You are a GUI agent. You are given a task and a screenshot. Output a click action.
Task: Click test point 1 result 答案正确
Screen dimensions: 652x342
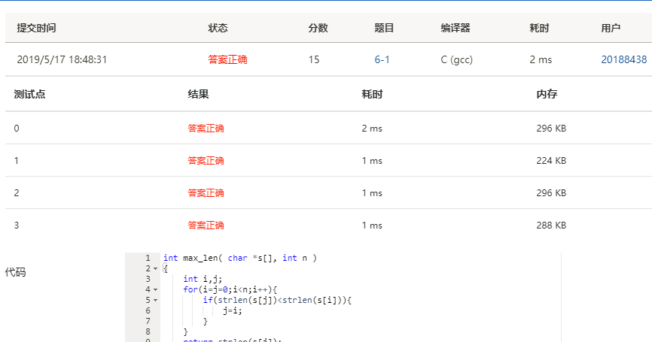tap(206, 161)
